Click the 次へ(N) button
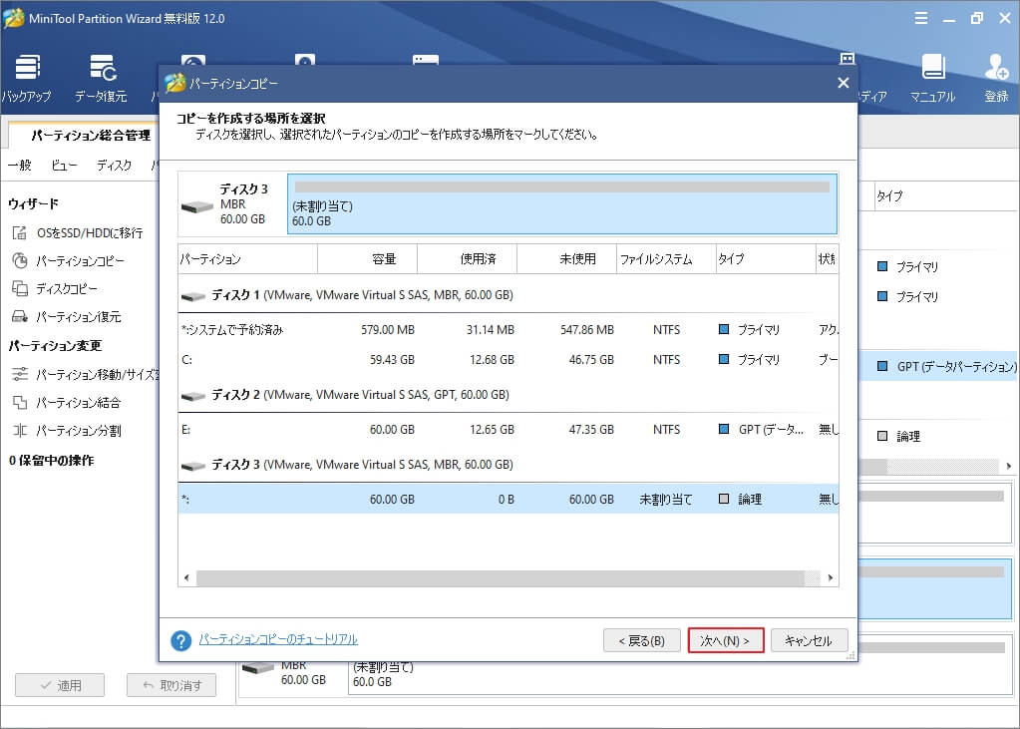1020x729 pixels. pos(726,640)
